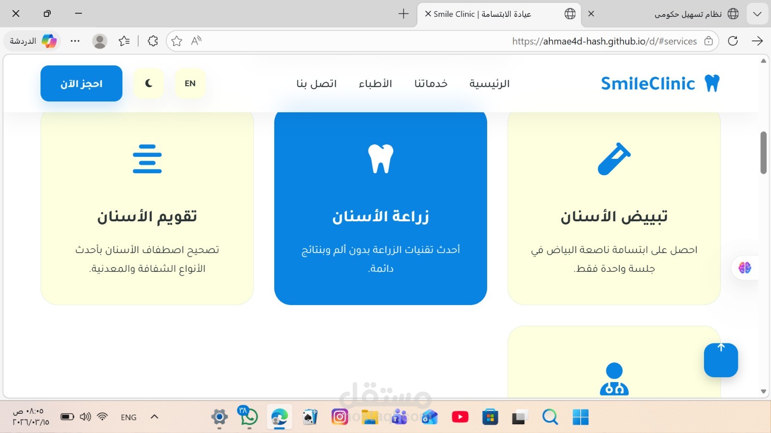Screen dimensions: 771x433
Task: Open the الرئيسية nav link
Action: coord(490,84)
